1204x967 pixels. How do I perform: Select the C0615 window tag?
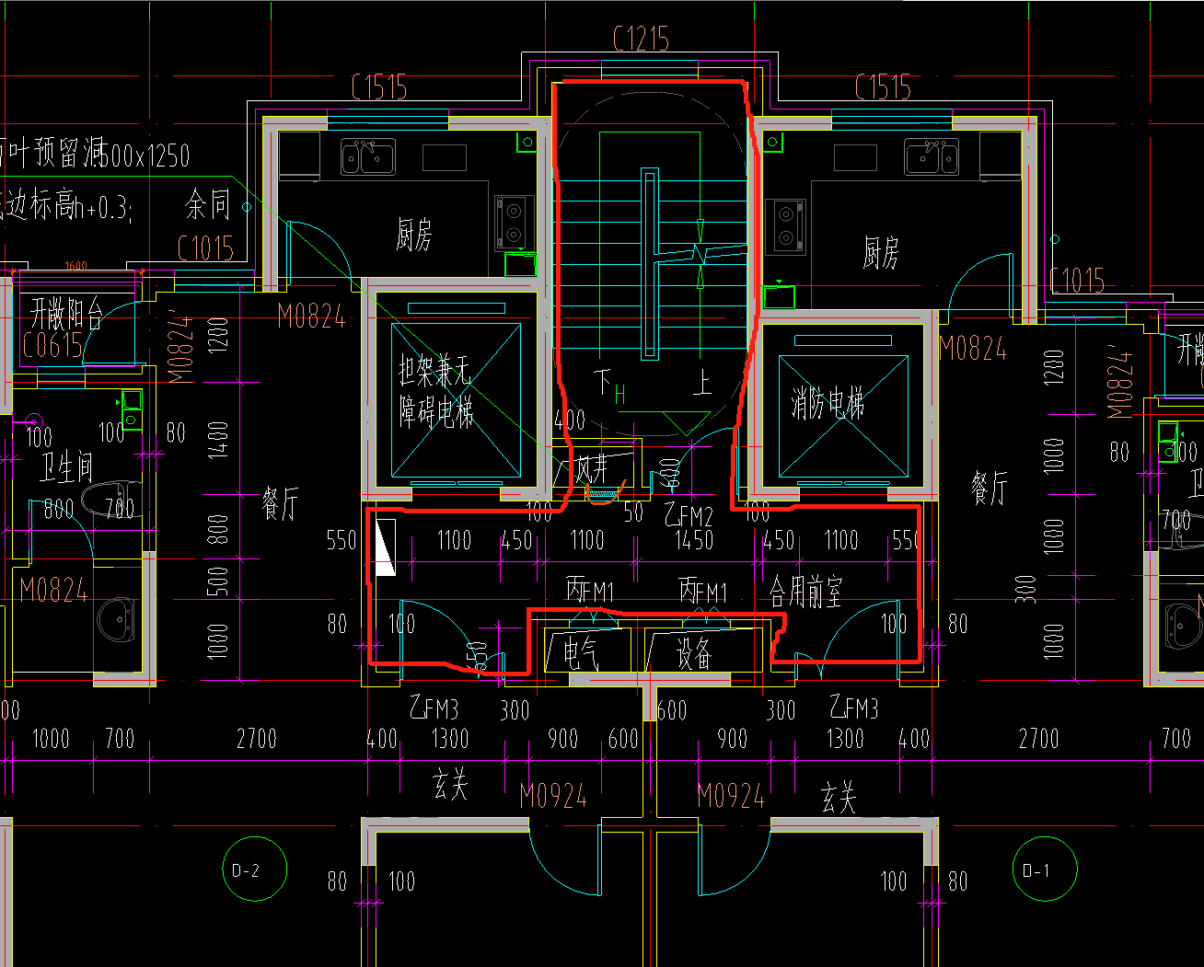click(x=52, y=345)
